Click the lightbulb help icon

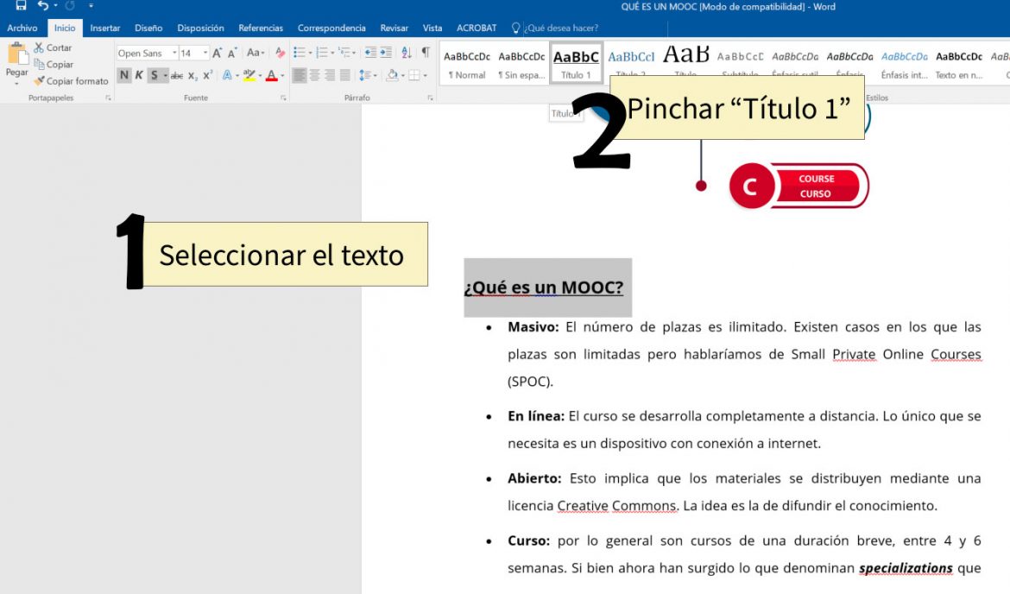coord(515,28)
